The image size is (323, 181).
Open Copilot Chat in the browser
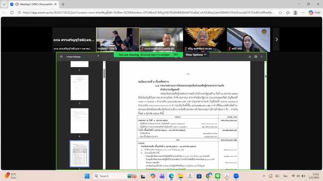(315, 12)
